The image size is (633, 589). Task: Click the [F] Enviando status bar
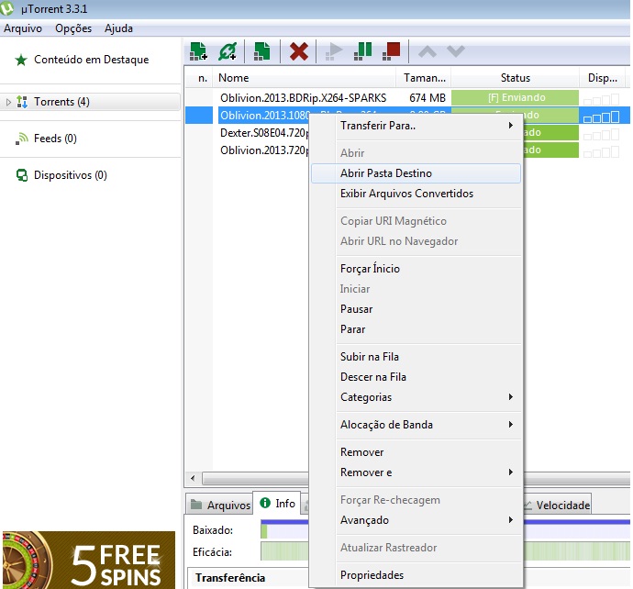(x=516, y=97)
